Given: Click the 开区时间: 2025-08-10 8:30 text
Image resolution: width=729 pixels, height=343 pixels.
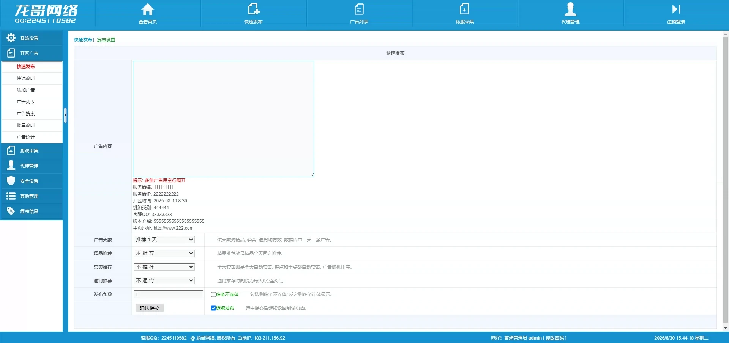Looking at the screenshot, I should tap(160, 201).
